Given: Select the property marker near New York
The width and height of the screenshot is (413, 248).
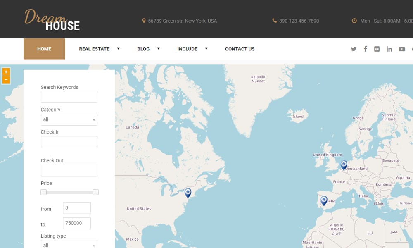Looking at the screenshot, I should (x=188, y=193).
